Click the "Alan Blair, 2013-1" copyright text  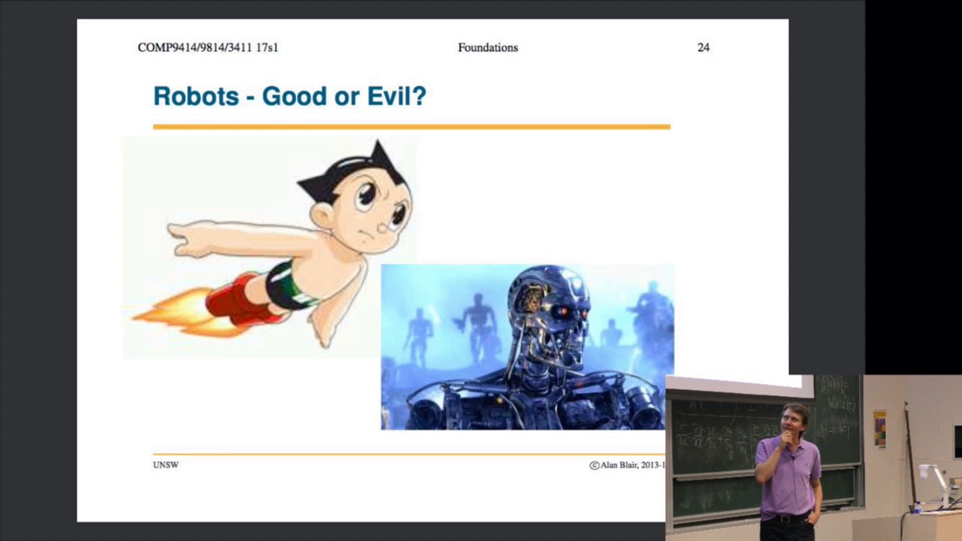tap(628, 465)
